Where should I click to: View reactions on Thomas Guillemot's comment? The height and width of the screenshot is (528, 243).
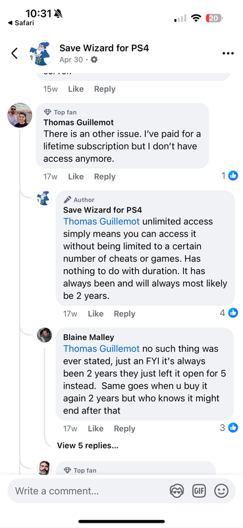[x=230, y=176]
